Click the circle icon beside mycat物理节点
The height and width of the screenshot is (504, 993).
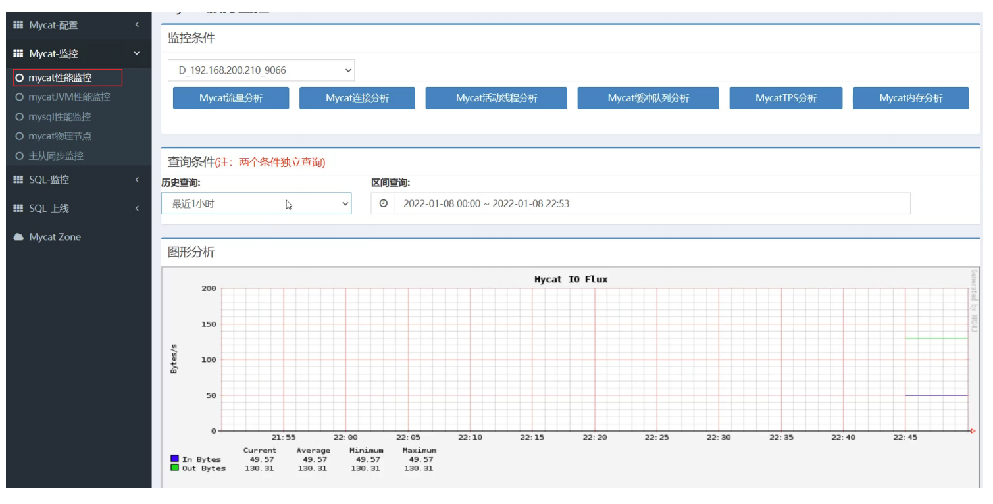pos(19,136)
